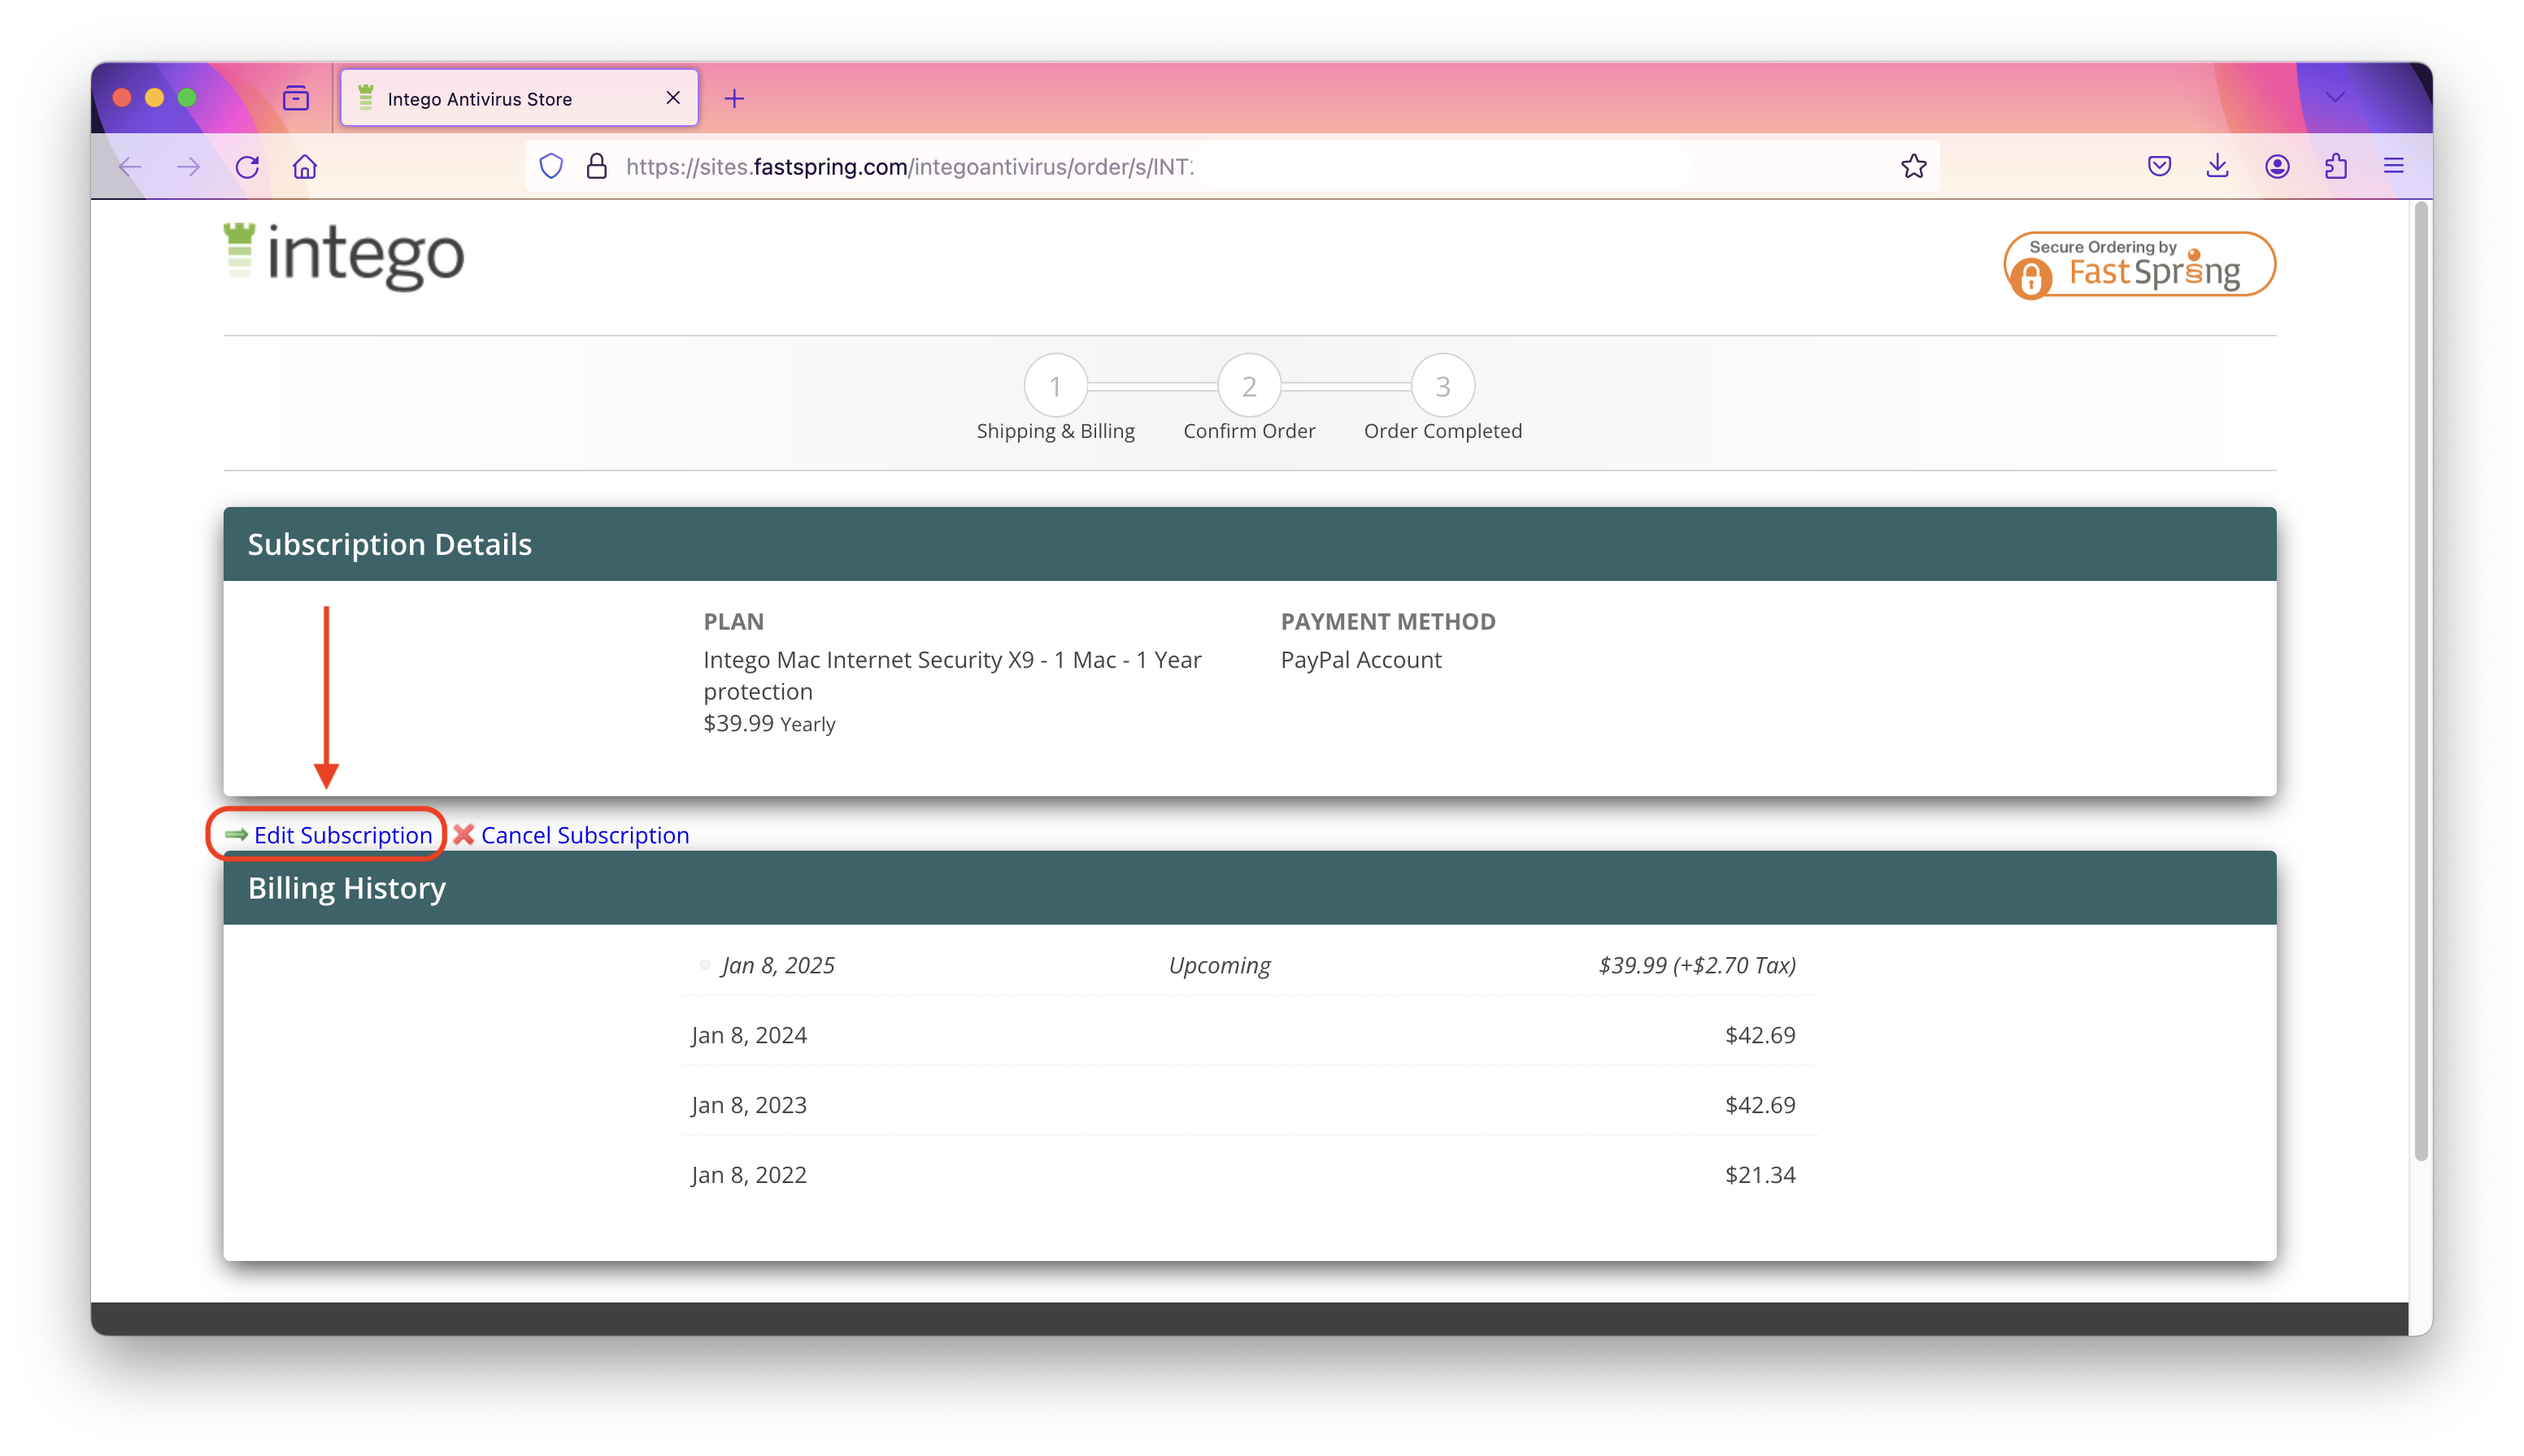Open the Firefox View tab icon
Image resolution: width=2524 pixels, height=1456 pixels.
(x=295, y=98)
